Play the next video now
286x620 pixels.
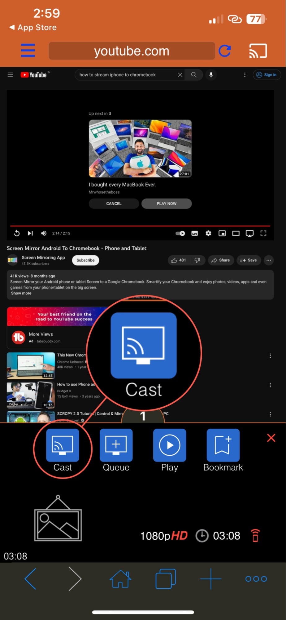(x=167, y=203)
